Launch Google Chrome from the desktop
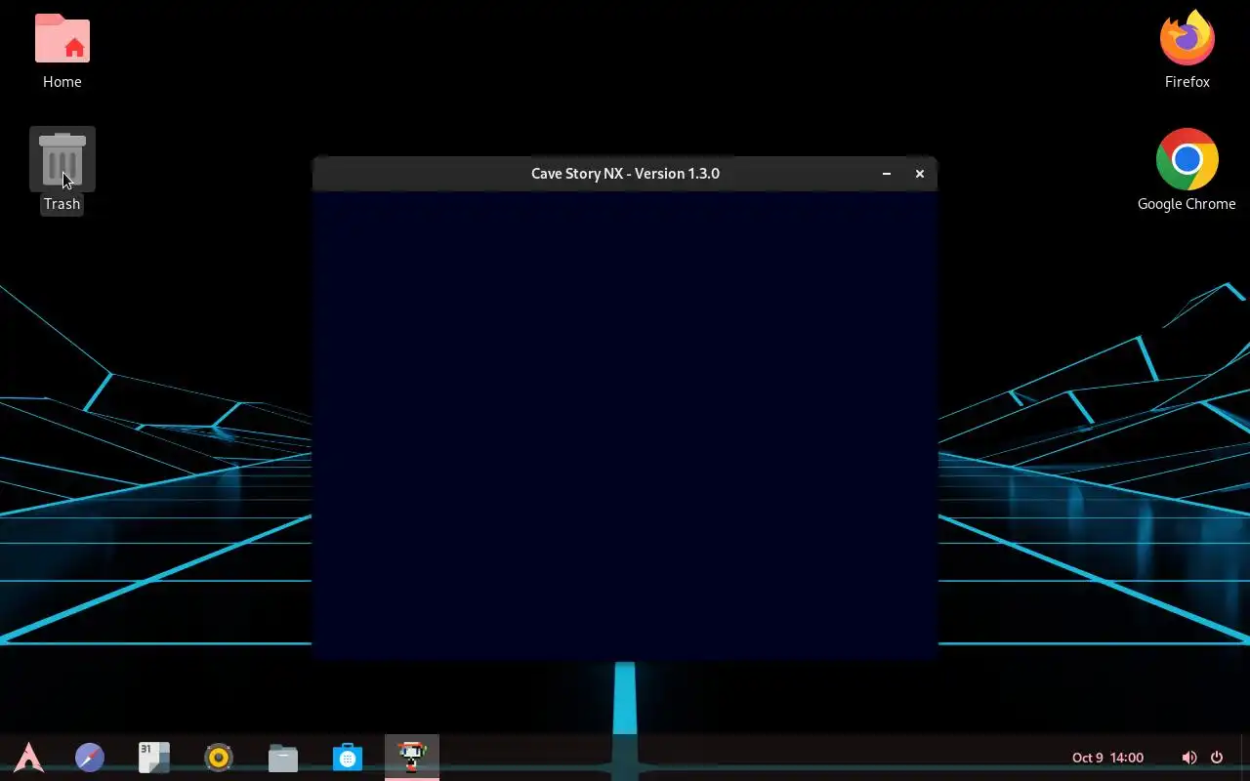This screenshot has width=1250, height=781. point(1187,159)
